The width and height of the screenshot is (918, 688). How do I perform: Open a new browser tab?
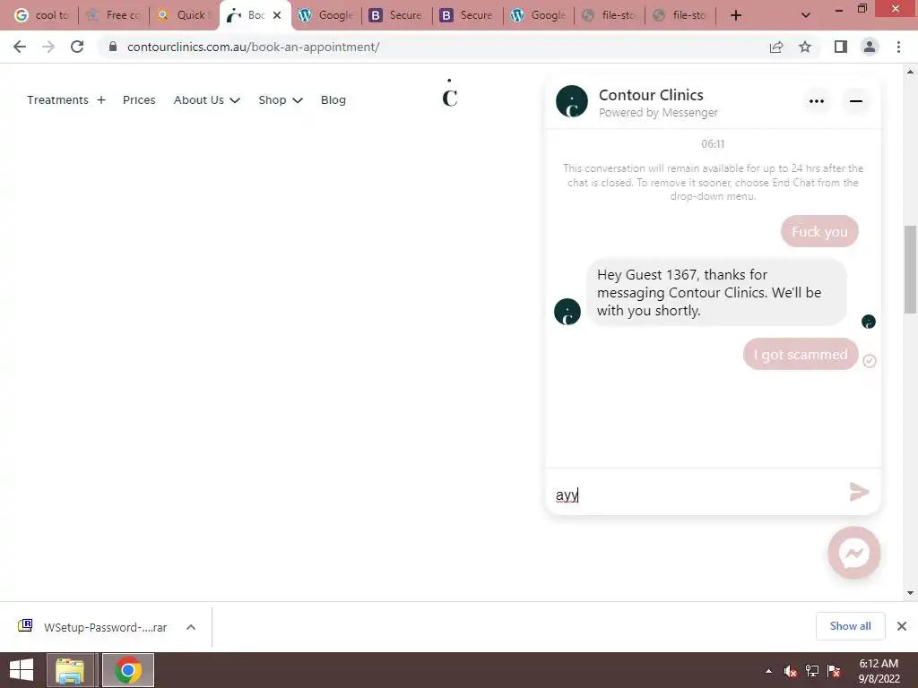(736, 15)
